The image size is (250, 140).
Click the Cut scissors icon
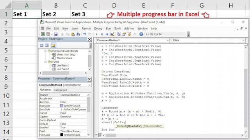coord(62,34)
